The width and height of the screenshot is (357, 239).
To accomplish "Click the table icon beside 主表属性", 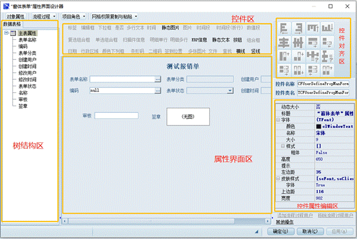I will (13, 33).
